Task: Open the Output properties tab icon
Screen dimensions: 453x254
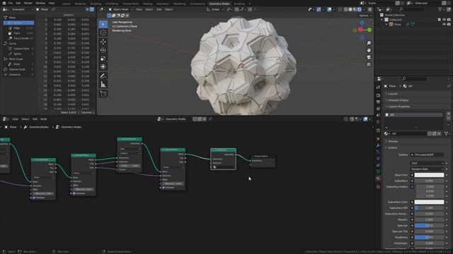Action: pyautogui.click(x=378, y=102)
